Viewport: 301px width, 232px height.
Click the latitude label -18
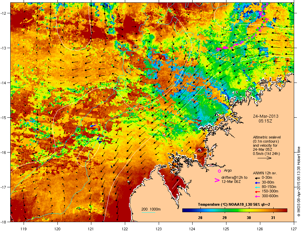(3, 222)
